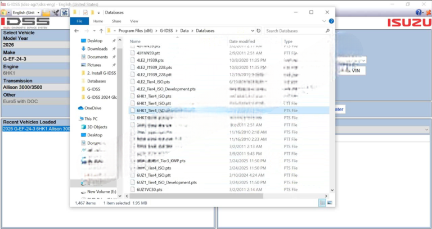This screenshot has width=432, height=229.
Task: Open 3D Objects under This PC
Action: [97, 127]
